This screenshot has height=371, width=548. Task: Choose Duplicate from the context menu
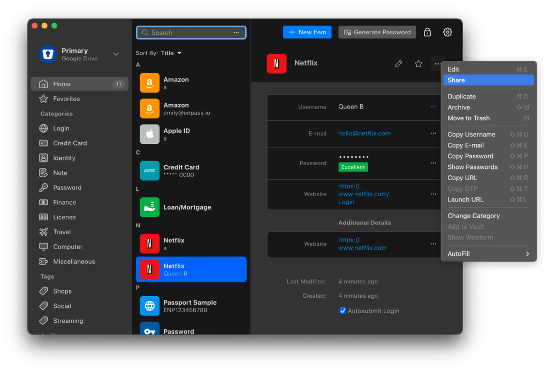tap(488, 96)
